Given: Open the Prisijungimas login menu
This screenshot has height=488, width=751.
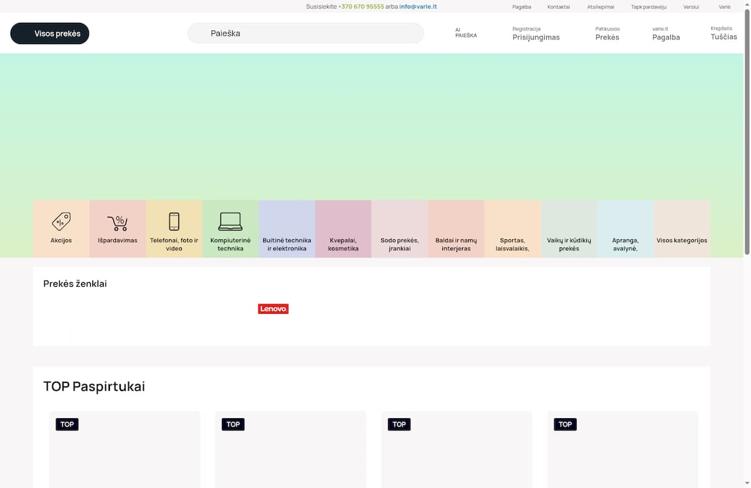Looking at the screenshot, I should click(x=536, y=33).
